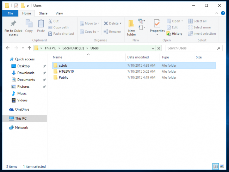The height and width of the screenshot is (172, 229).
Task: Switch to large icons view in status bar
Action: (x=222, y=166)
